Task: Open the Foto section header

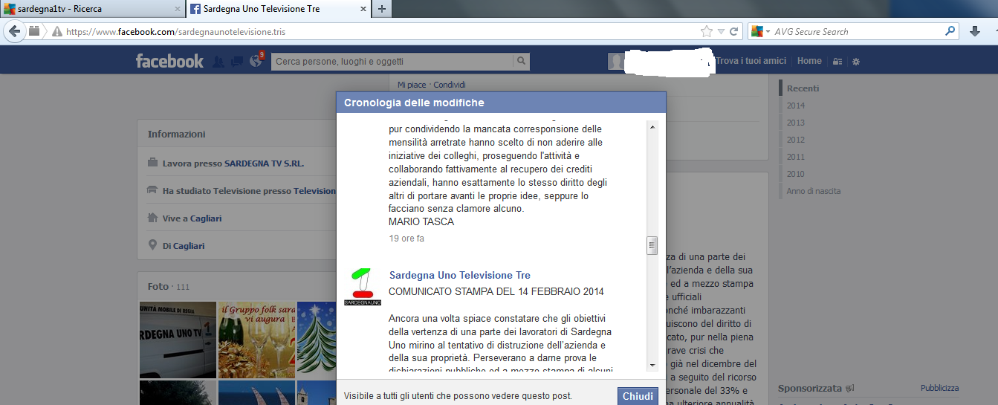Action: [x=158, y=286]
